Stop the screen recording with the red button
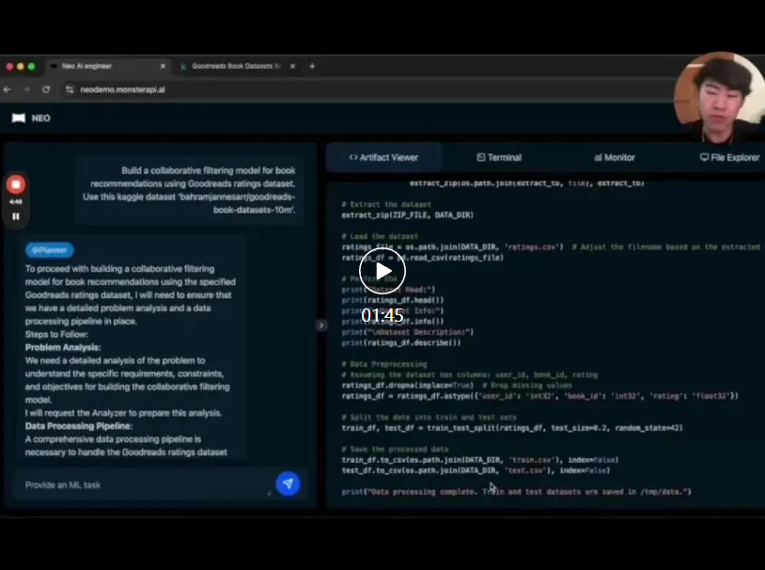 16,184
